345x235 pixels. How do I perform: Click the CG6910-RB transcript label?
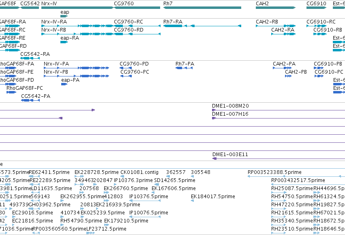[328, 30]
